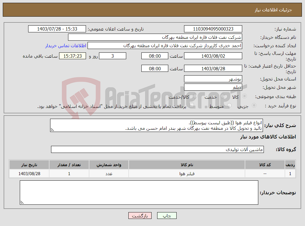This screenshot has height=226, width=305.
Task: Click the row number 1 cell
Action: tap(290, 174)
